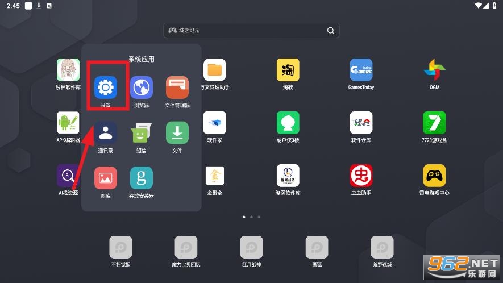Open the Settings gear app

[x=106, y=88]
